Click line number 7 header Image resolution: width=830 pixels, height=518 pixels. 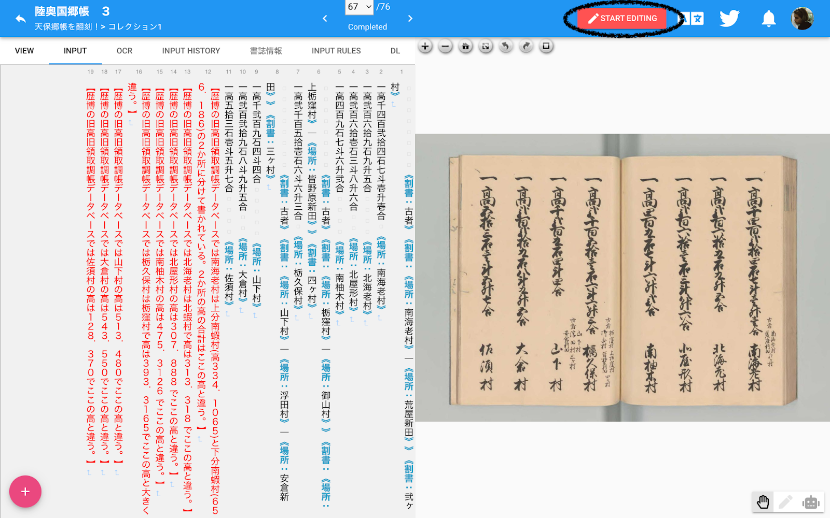pyautogui.click(x=298, y=72)
